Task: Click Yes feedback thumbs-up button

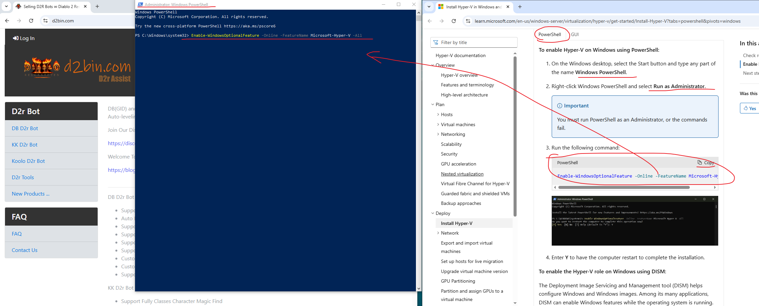Action: click(749, 108)
